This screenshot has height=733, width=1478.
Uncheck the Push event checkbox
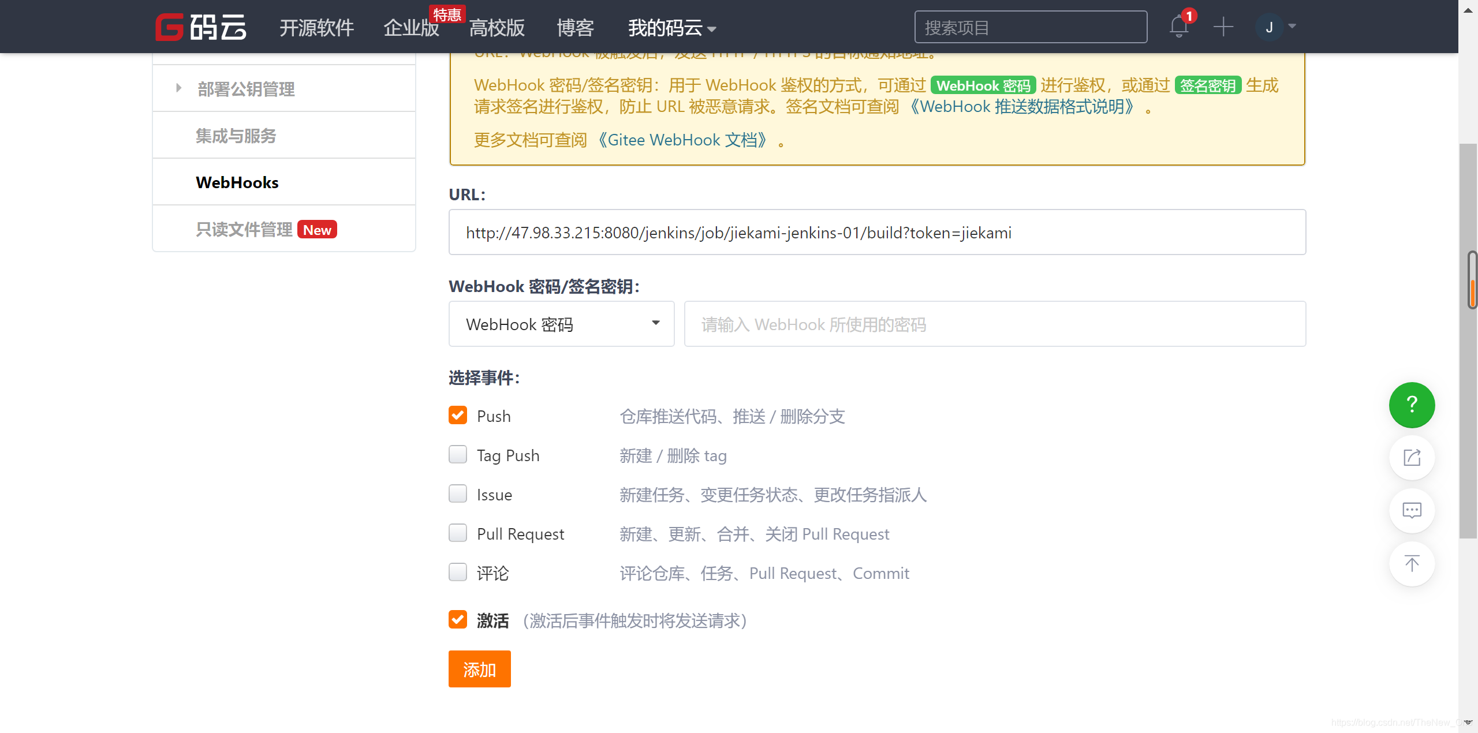pos(458,415)
